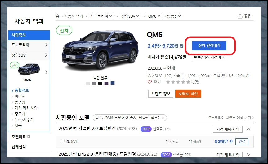Open the 중형SUV breadcrumb dropdown
The height and width of the screenshot is (164, 268).
[x=130, y=16]
